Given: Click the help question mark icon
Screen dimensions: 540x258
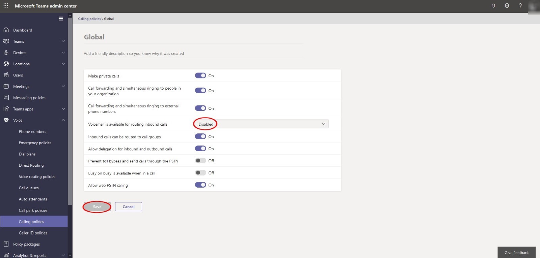Looking at the screenshot, I should click(x=520, y=6).
